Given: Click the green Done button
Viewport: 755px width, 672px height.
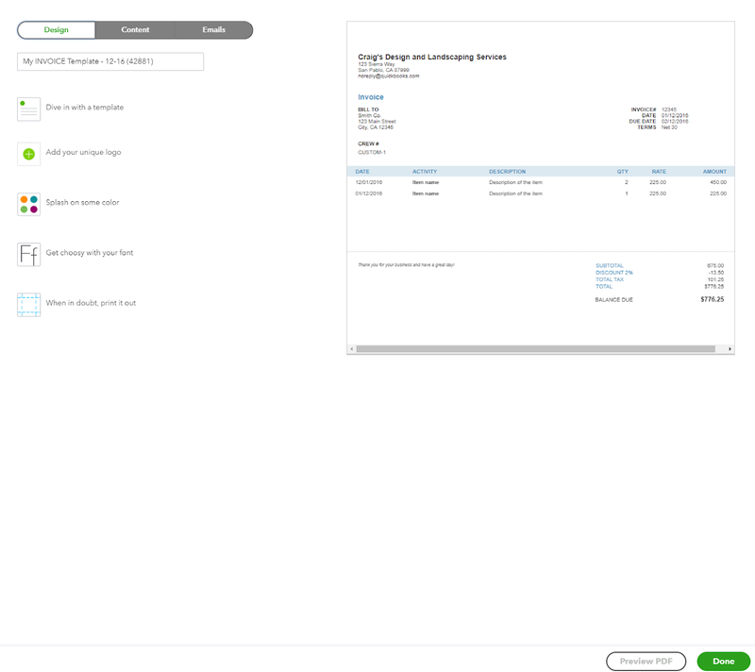Looking at the screenshot, I should [x=723, y=662].
